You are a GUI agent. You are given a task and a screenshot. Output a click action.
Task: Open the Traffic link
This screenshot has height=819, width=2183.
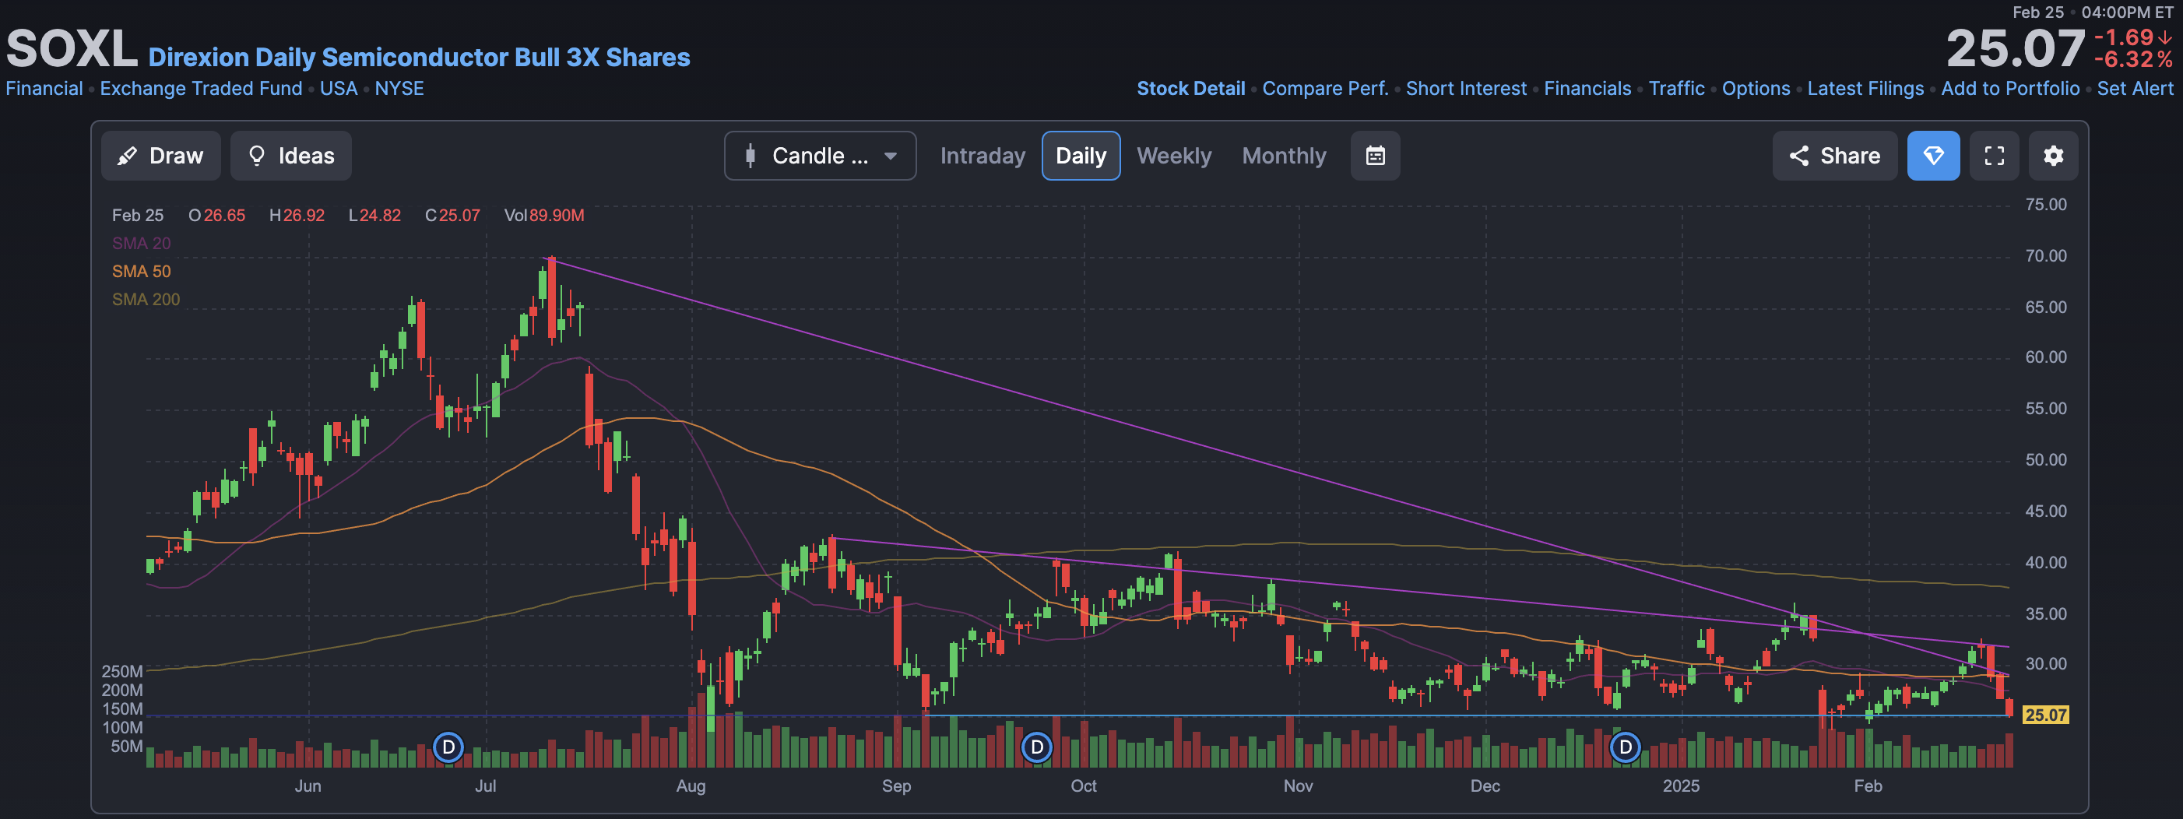1676,88
